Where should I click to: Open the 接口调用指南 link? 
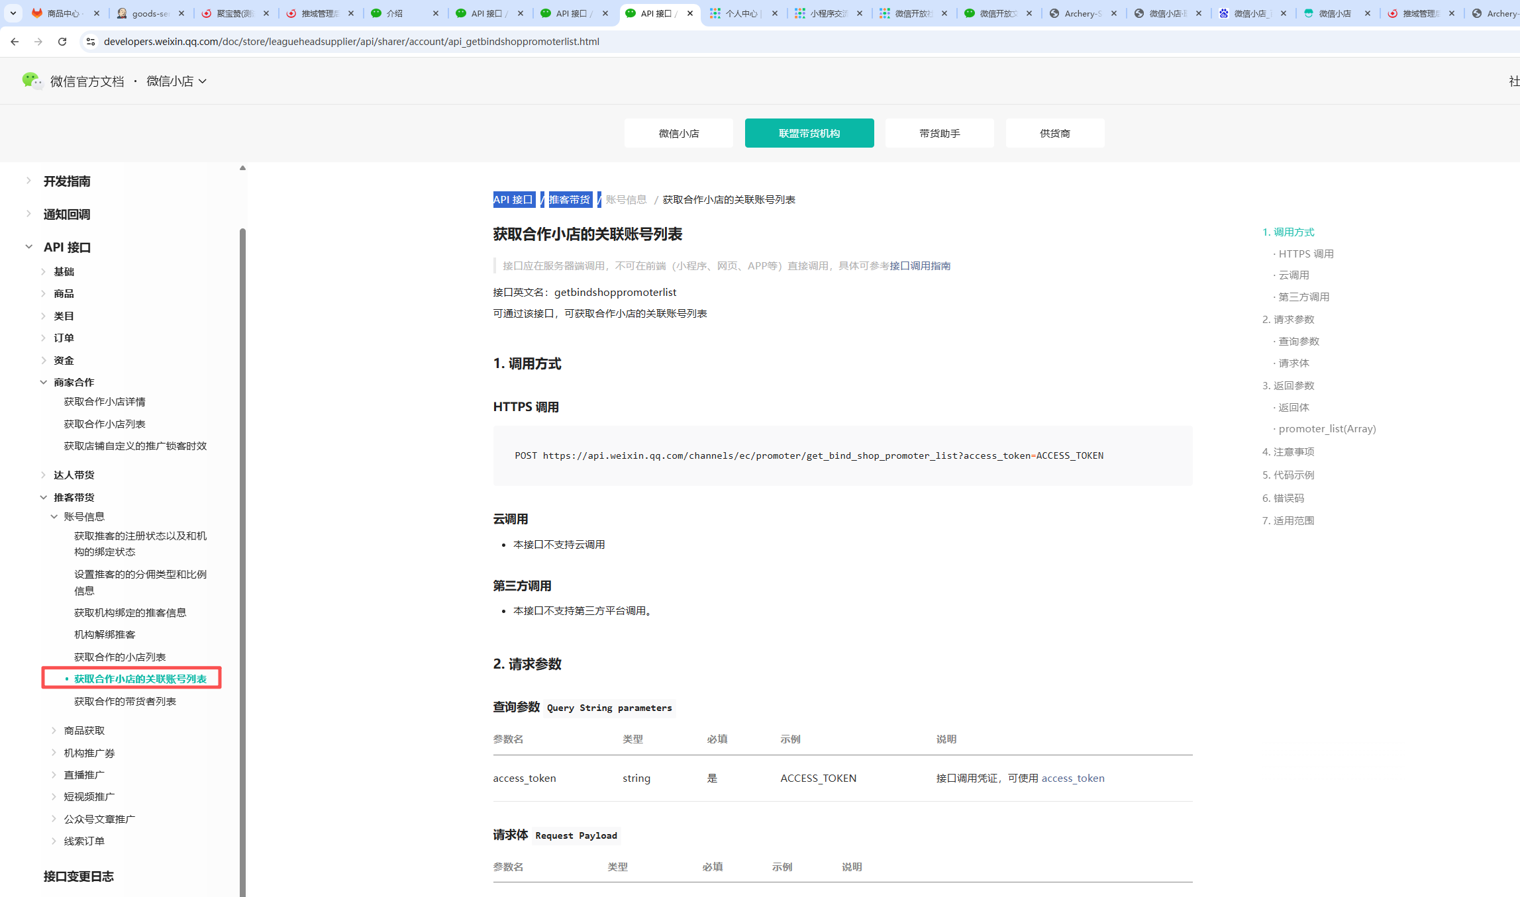[x=920, y=266]
